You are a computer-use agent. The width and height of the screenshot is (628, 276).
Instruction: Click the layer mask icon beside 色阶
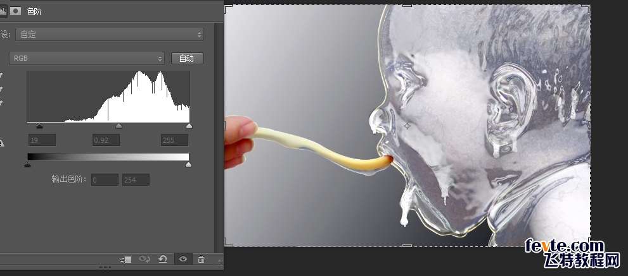pyautogui.click(x=16, y=11)
